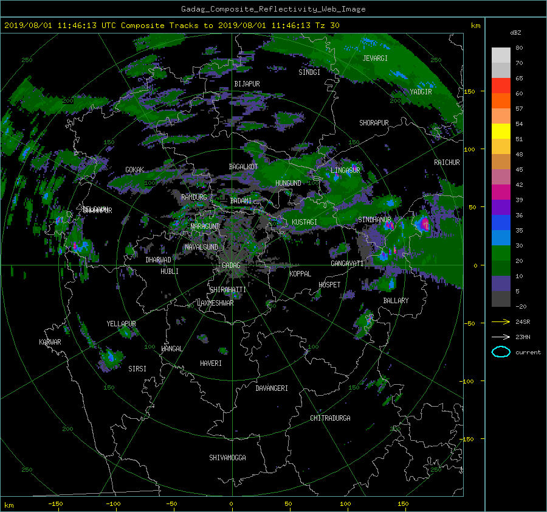Click the white 23MN arrow legend icon

(x=501, y=337)
